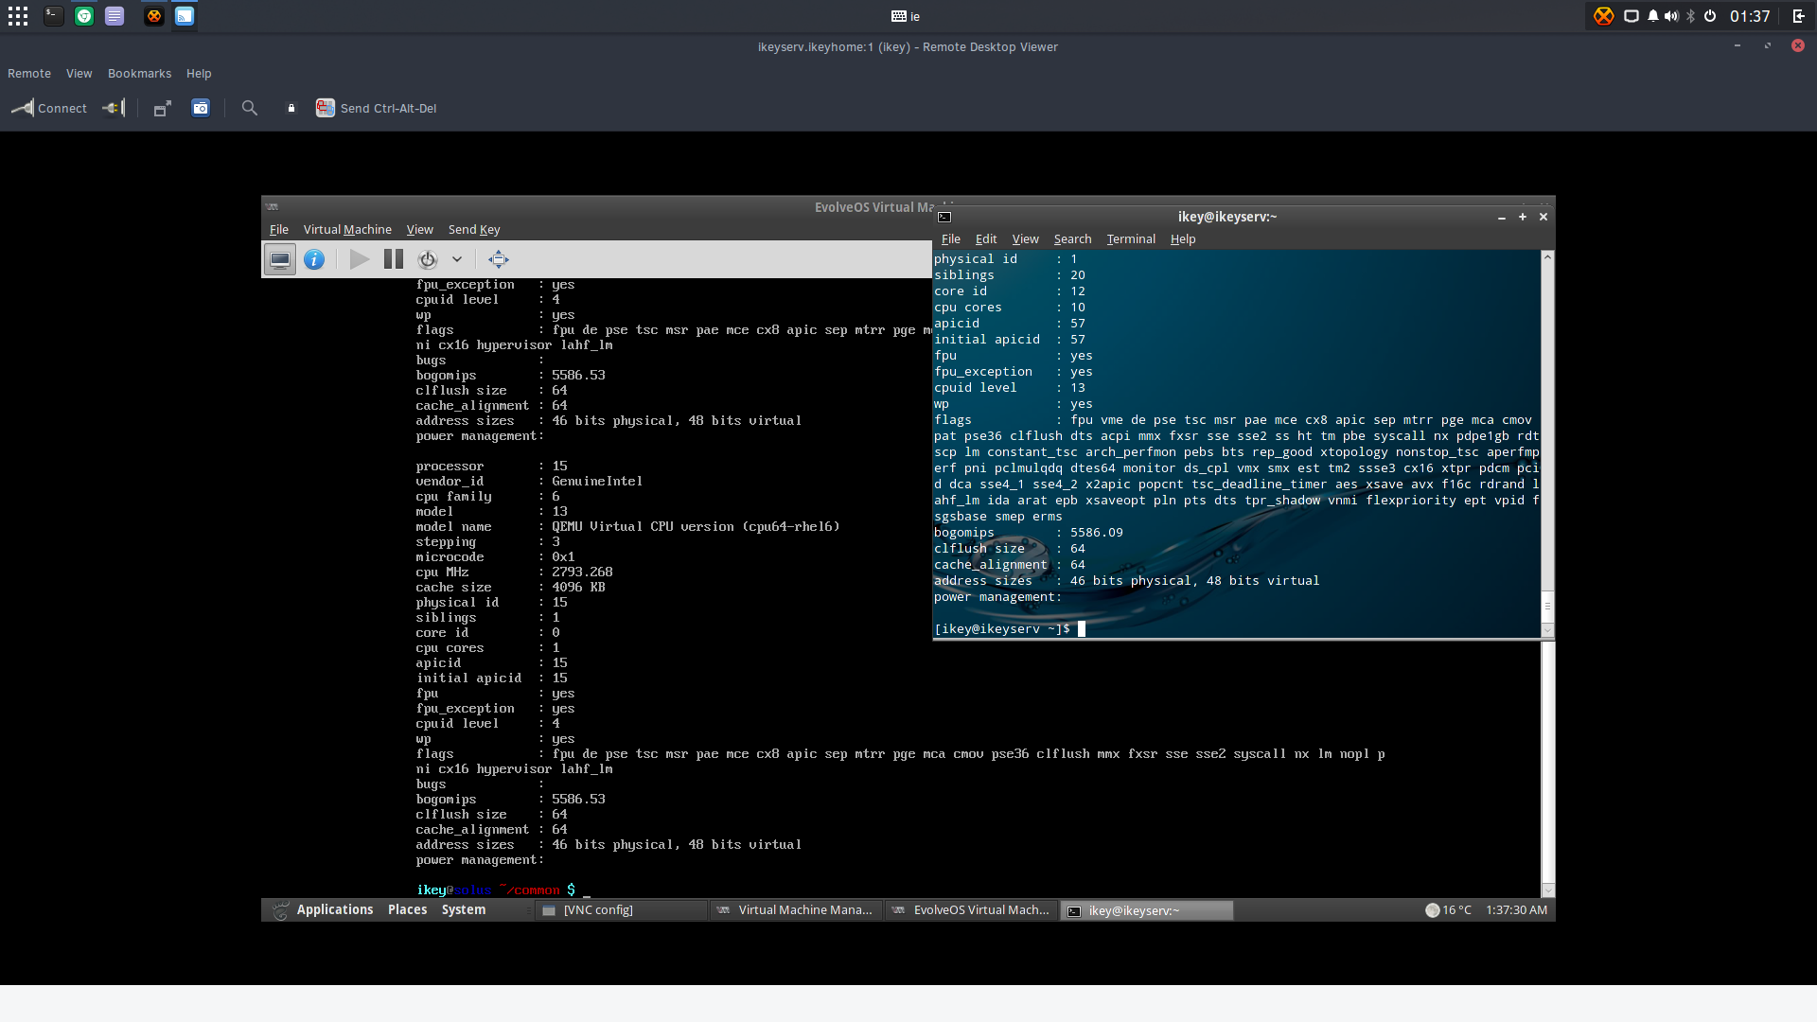Image resolution: width=1817 pixels, height=1022 pixels.
Task: Open the Virtual Machine menu
Action: (x=347, y=230)
